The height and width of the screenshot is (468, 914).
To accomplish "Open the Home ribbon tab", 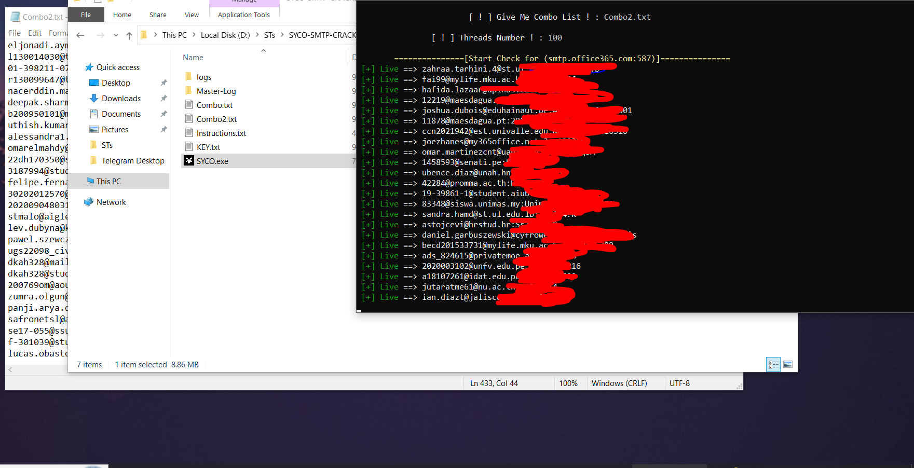I will tap(122, 15).
